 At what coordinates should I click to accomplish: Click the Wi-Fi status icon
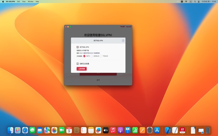[186, 1]
